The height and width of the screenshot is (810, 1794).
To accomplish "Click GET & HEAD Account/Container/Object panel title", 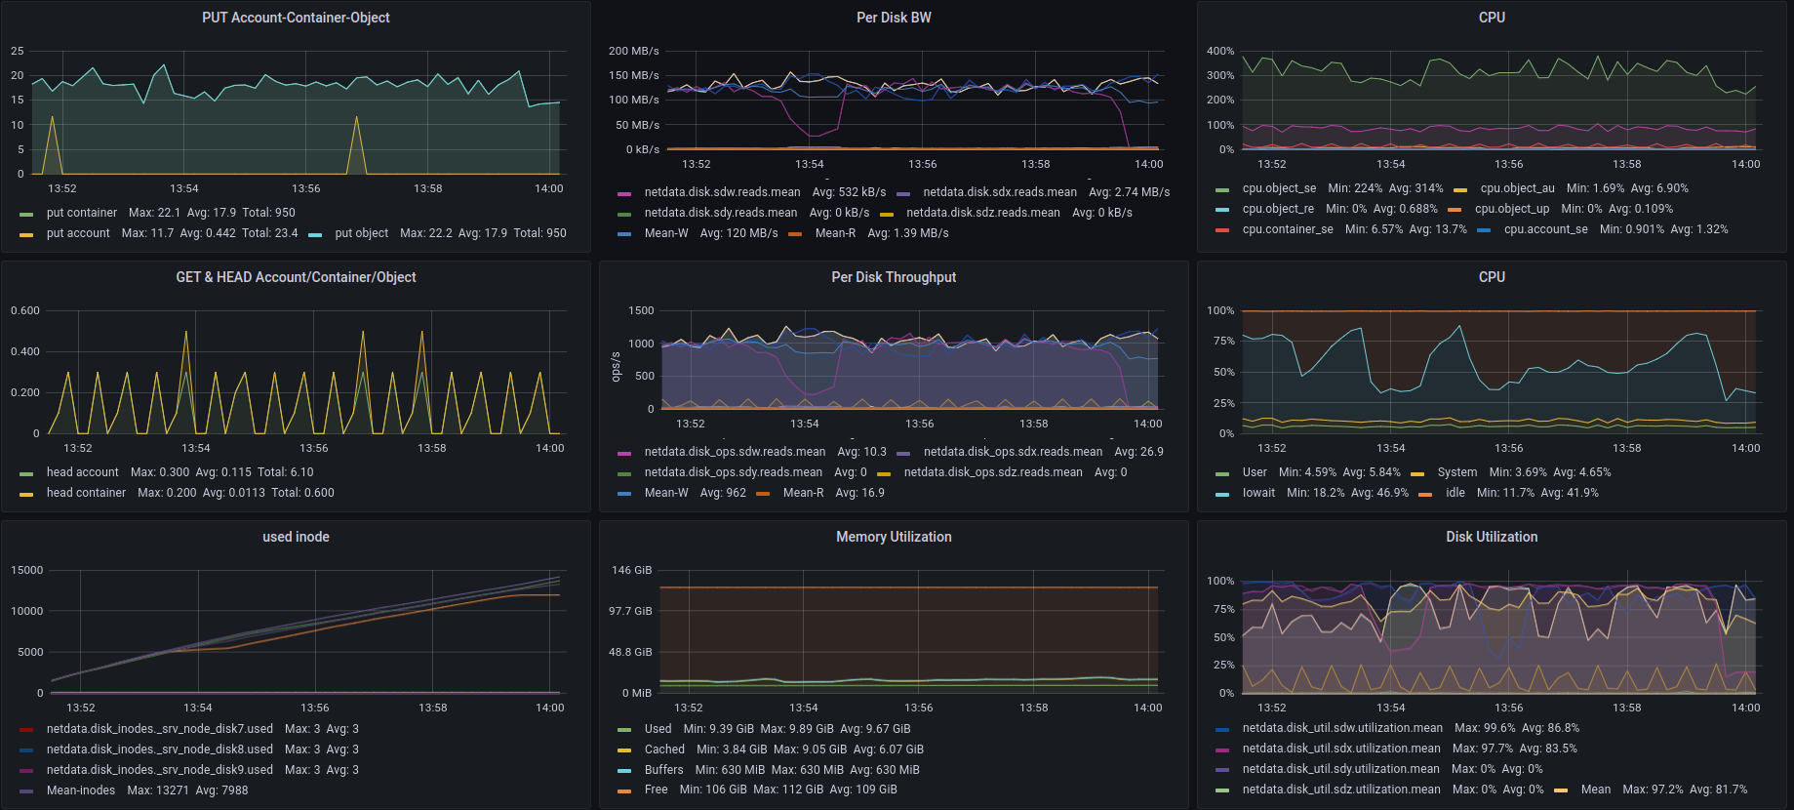I will (x=296, y=277).
